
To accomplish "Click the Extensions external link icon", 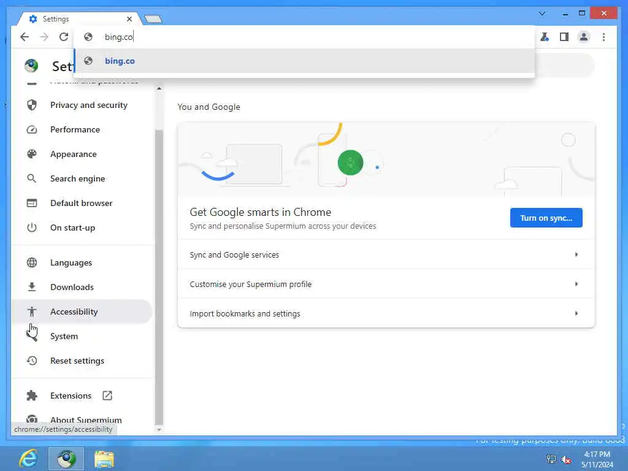I will (x=107, y=396).
